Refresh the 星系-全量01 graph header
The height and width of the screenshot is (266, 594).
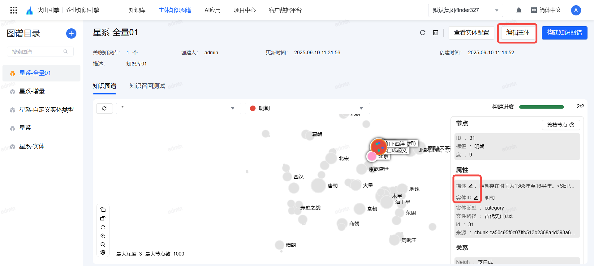point(423,32)
